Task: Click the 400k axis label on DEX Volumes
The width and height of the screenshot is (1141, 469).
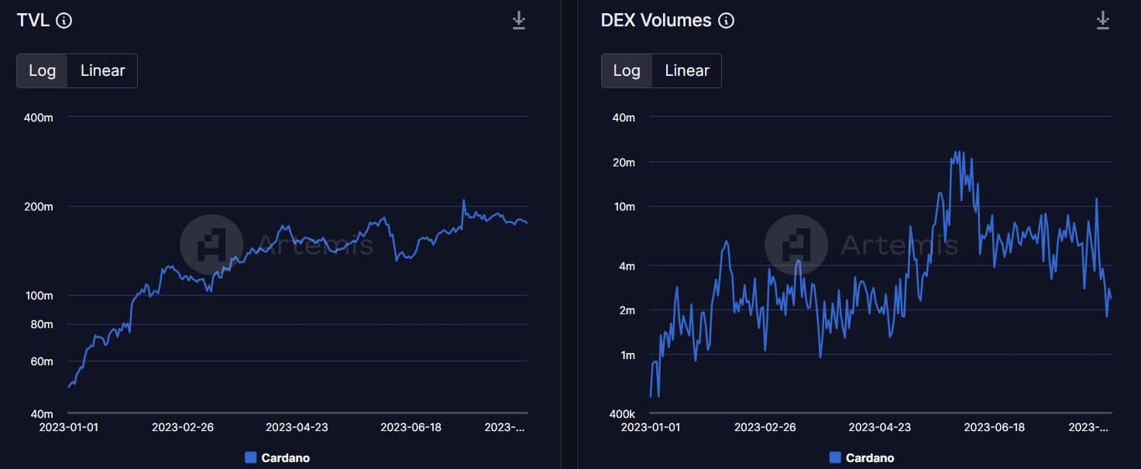Action: pyautogui.click(x=623, y=414)
